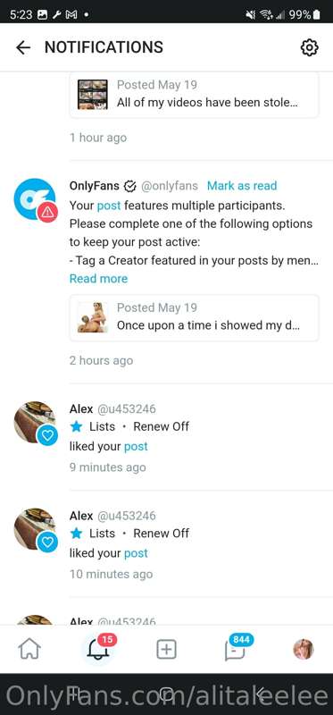Image resolution: width=333 pixels, height=715 pixels.
Task: Open post preview 'Once upon a time i showed'
Action: click(194, 317)
